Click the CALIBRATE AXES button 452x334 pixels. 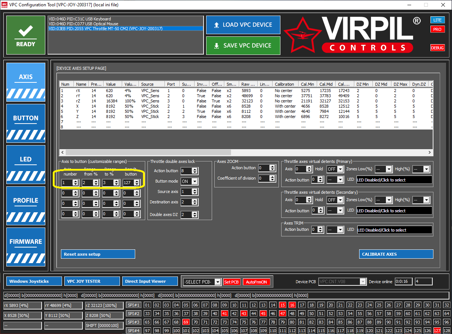pyautogui.click(x=396, y=254)
